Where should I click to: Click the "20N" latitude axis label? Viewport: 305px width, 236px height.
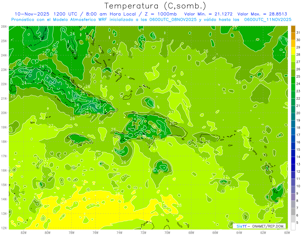pyautogui.click(x=4, y=113)
